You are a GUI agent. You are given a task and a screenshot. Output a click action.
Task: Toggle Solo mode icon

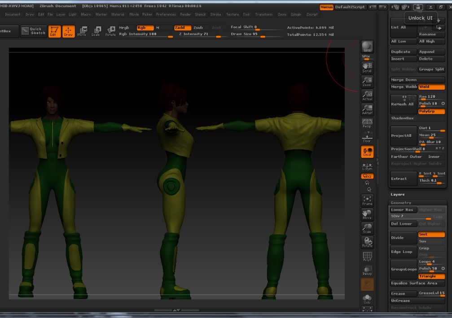tap(367, 299)
